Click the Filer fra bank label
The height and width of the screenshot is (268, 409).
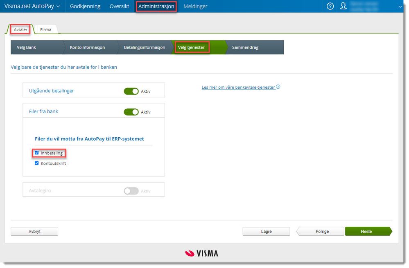tap(43, 112)
